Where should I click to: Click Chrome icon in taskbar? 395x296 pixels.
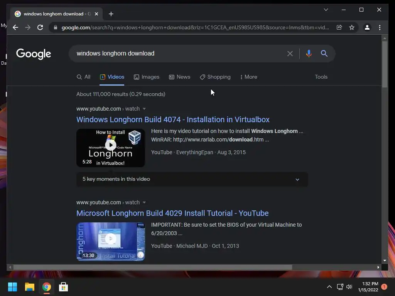click(x=46, y=287)
